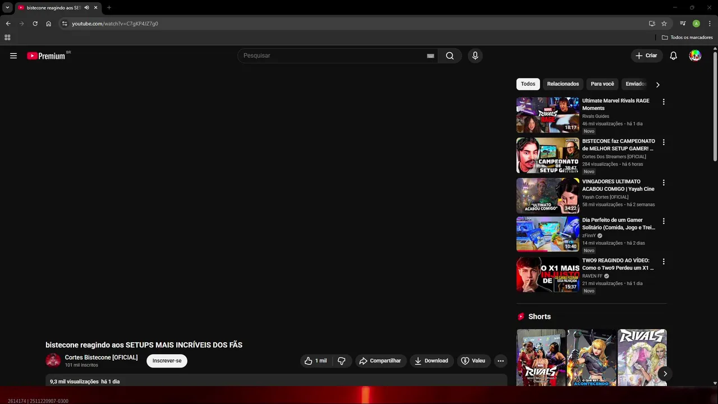
Task: Select the Para você filter chip
Action: [x=602, y=84]
